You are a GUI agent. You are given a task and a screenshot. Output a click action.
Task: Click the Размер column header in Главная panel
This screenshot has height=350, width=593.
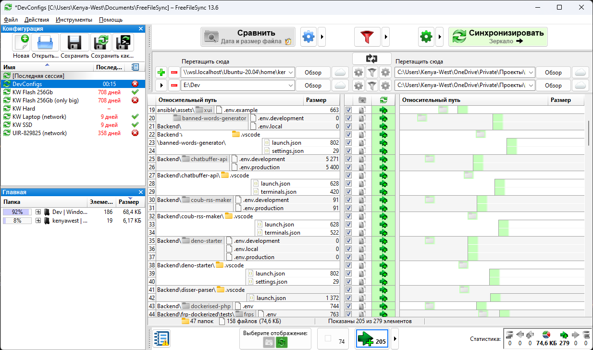(129, 202)
